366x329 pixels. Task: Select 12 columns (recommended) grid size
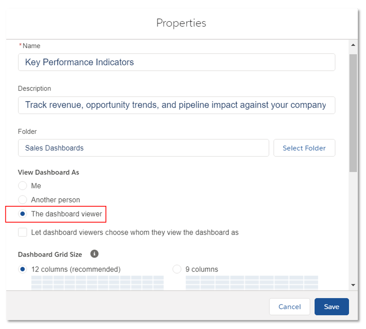[x=23, y=269]
